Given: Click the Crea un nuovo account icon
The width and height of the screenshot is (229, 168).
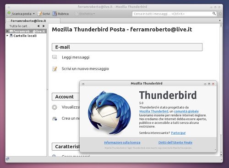Looking at the screenshot, I should point(55,119).
